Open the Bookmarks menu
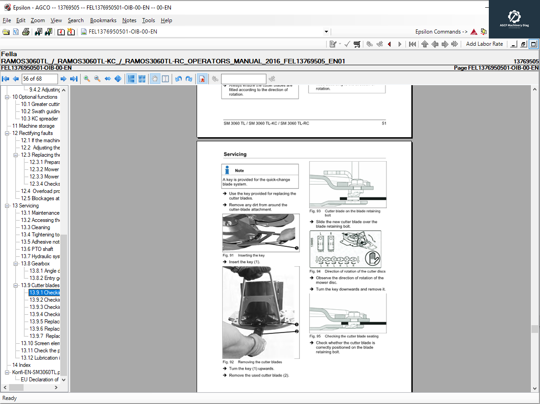 (x=103, y=20)
